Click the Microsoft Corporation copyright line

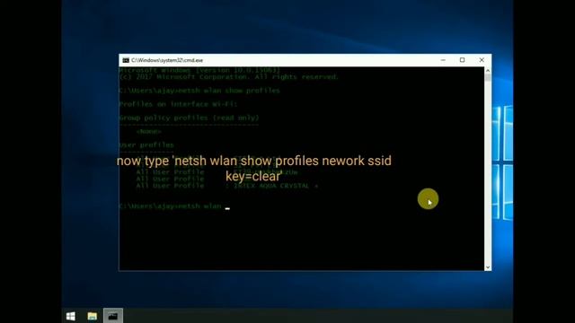pyautogui.click(x=229, y=77)
